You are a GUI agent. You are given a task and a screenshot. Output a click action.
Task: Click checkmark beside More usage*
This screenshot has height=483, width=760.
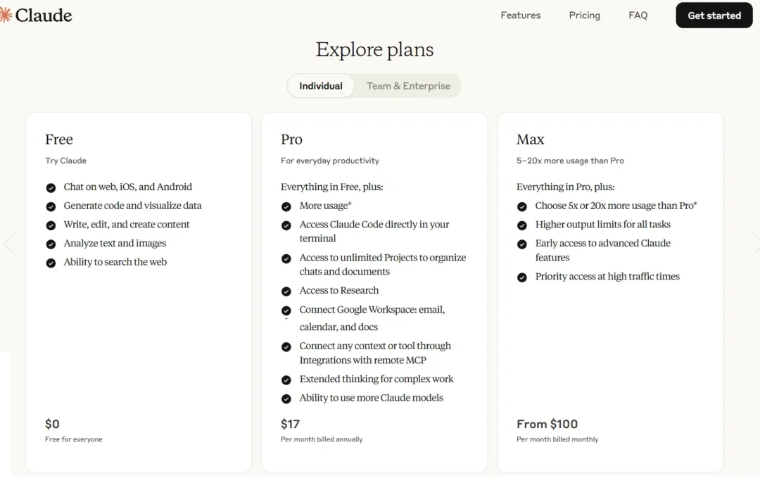pos(286,206)
